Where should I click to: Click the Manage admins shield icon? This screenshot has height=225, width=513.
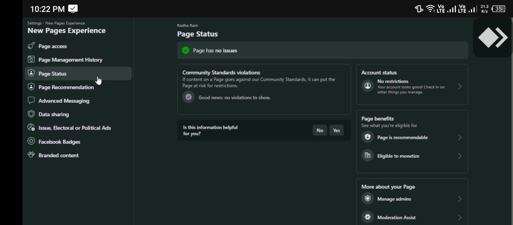pyautogui.click(x=367, y=199)
